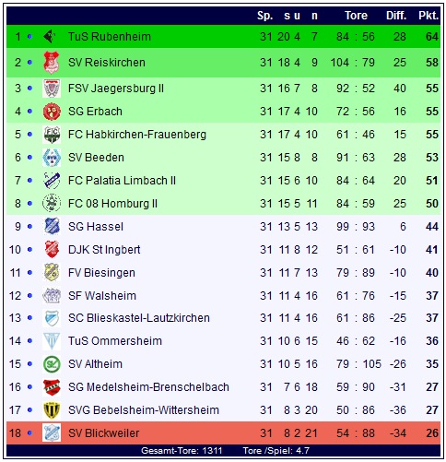This screenshot has height=462, width=446.
Task: Click the Pkt. column header
Action: point(428,16)
